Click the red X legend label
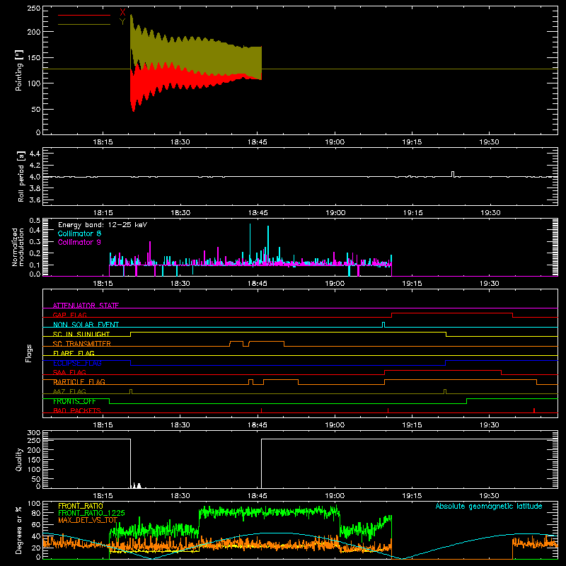This screenshot has width=566, height=566. pos(122,13)
